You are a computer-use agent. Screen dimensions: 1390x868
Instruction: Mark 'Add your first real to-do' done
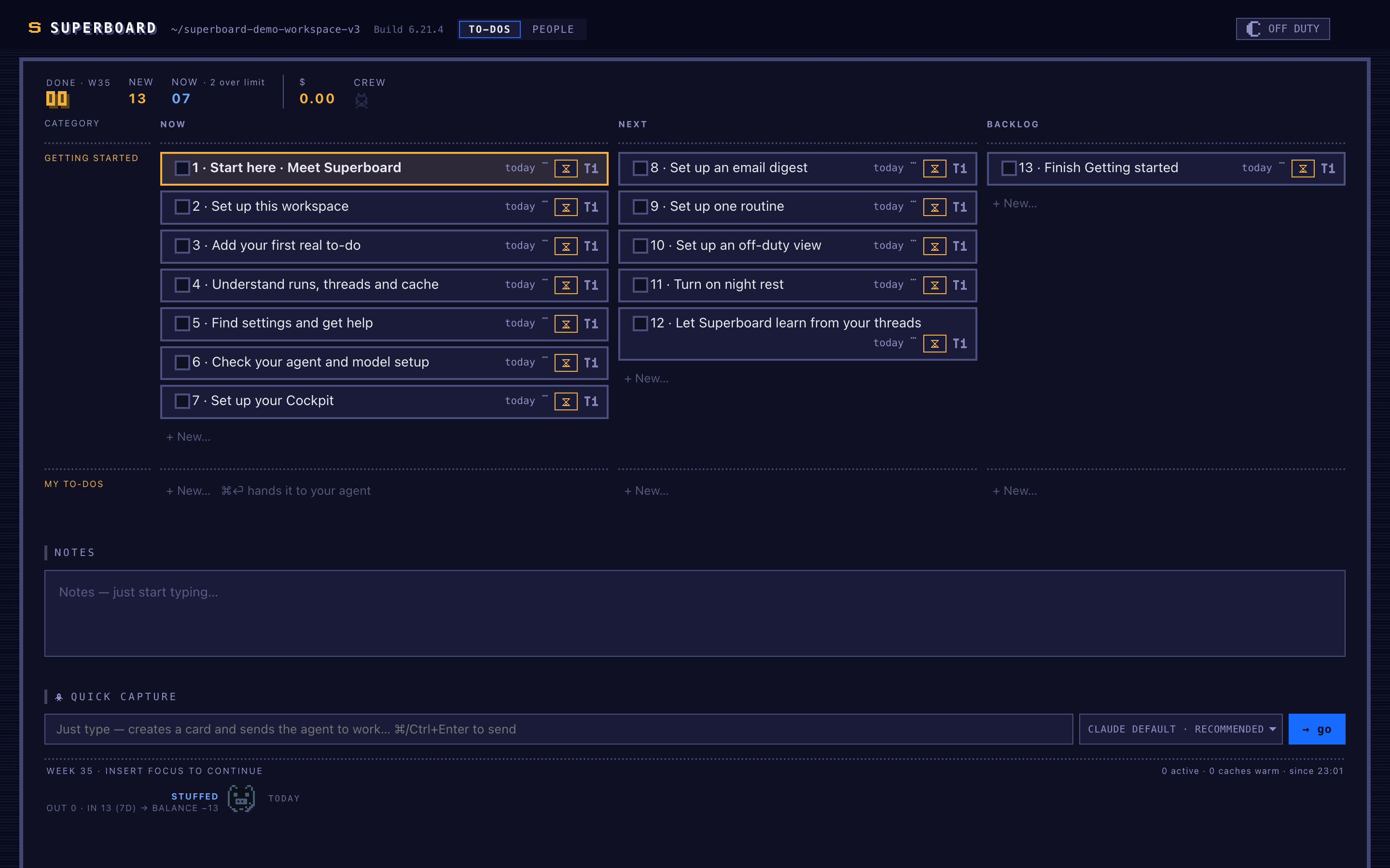click(182, 246)
